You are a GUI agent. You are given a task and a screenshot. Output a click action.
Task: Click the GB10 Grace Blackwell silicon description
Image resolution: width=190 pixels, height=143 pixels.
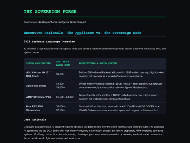coord(121,74)
